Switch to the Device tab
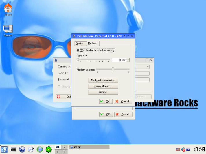206x154 pixels. click(80, 44)
